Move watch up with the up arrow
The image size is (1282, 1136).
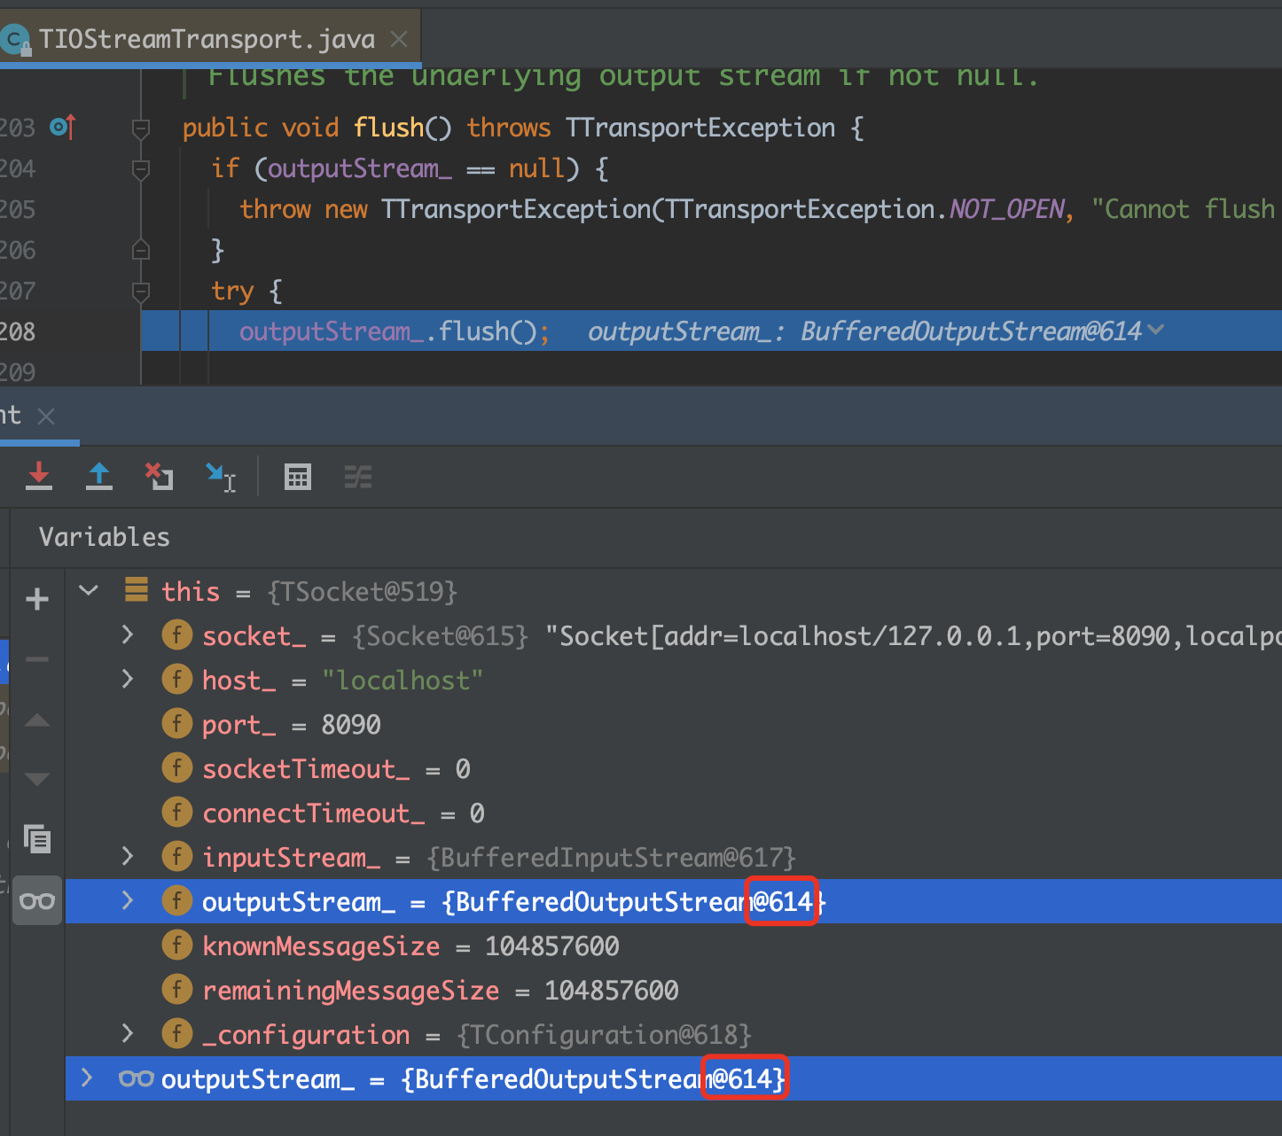click(x=37, y=720)
